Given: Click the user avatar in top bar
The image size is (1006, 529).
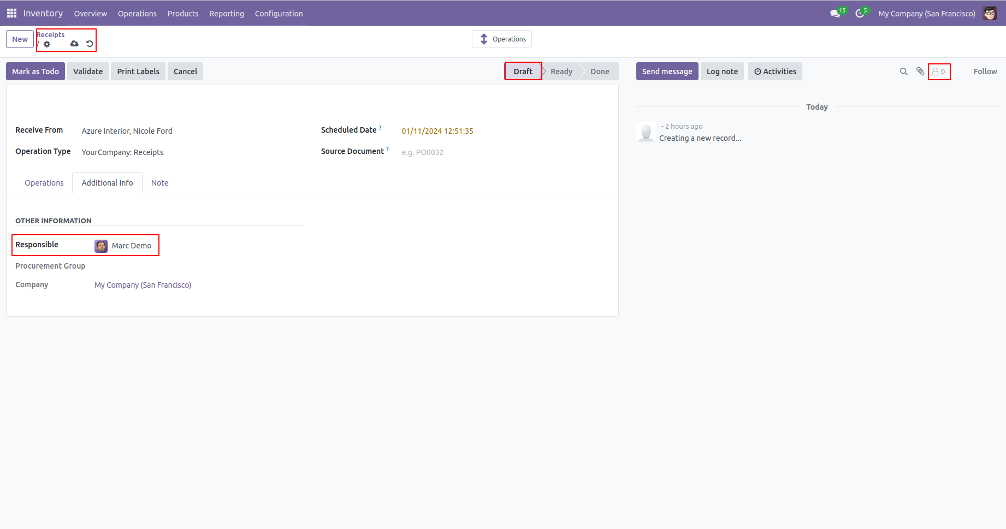Looking at the screenshot, I should (989, 14).
